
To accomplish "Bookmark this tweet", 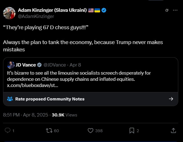I will pyautogui.click(x=132, y=130).
